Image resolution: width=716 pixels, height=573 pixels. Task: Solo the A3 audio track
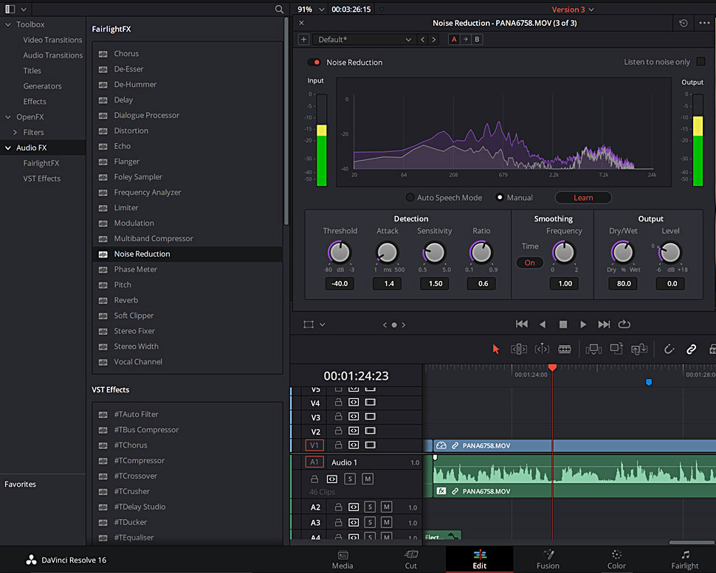coord(370,522)
